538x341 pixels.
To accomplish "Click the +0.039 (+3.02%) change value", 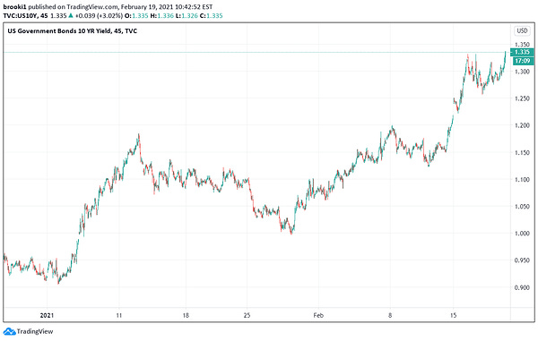I will (99, 16).
